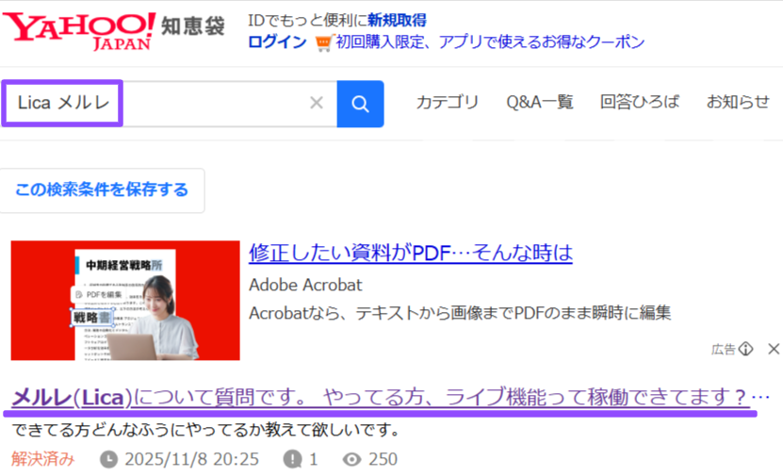This screenshot has width=783, height=476.
Task: Open the お知らせ menu item
Action: (x=738, y=102)
